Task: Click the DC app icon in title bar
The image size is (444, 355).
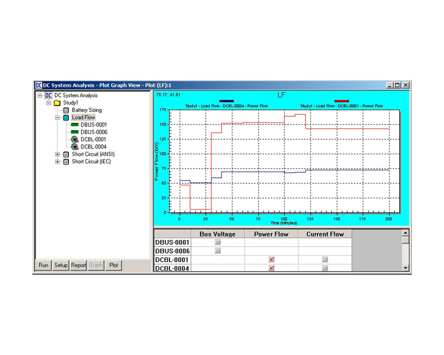Action: tap(39, 85)
